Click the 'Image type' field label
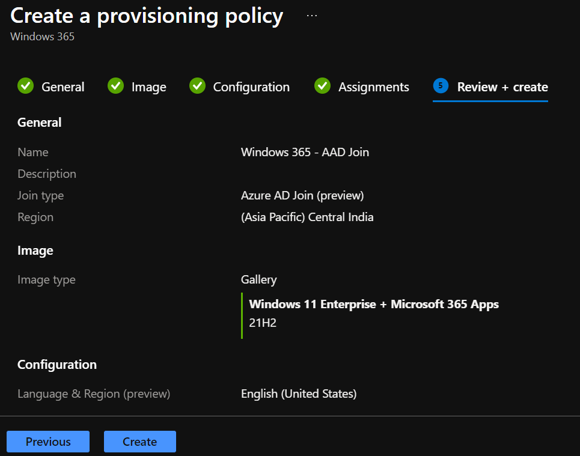Viewport: 580px width, 456px height. click(x=47, y=280)
